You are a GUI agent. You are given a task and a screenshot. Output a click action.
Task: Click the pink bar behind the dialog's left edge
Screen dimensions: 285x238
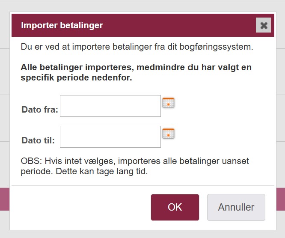[x=5, y=199]
